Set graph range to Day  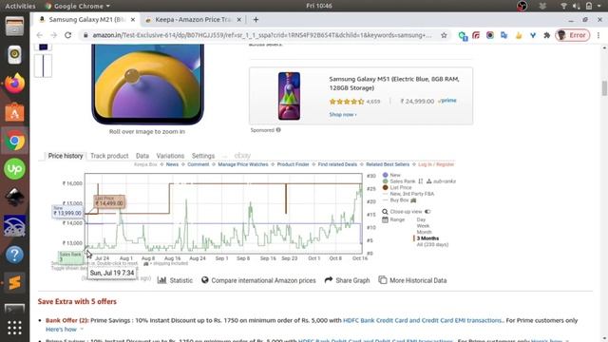tap(421, 219)
